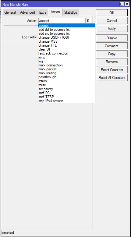Collapse the Action dropdown arrow
Image resolution: width=131 pixels, height=237 pixels.
pos(88,21)
